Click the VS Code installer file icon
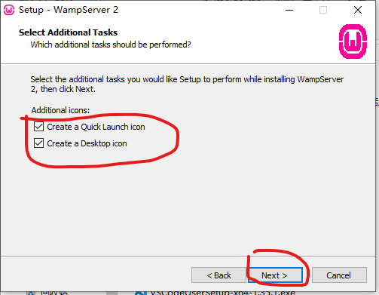This screenshot has height=295, width=379. 141,293
